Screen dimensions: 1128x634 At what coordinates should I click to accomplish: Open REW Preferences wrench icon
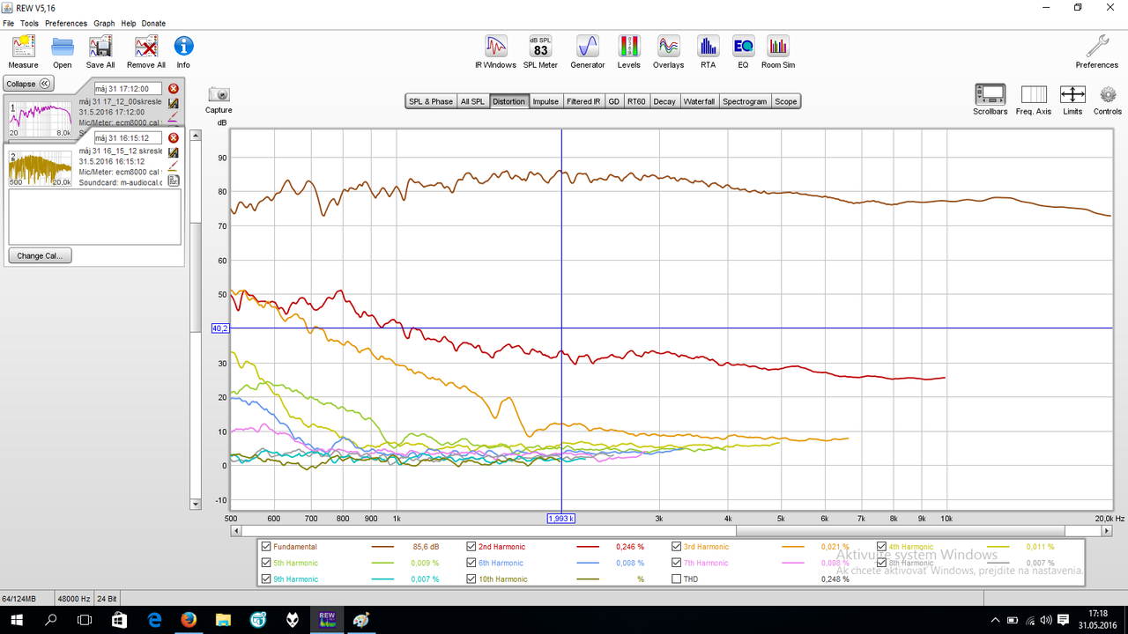coord(1097,52)
